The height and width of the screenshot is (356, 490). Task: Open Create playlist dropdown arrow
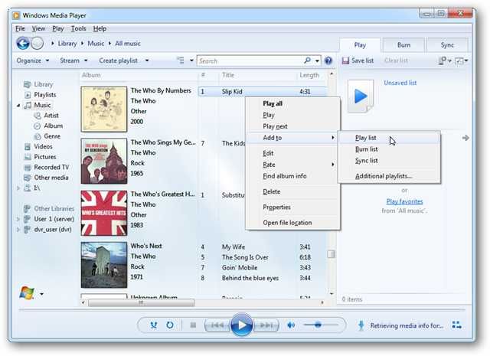click(147, 60)
